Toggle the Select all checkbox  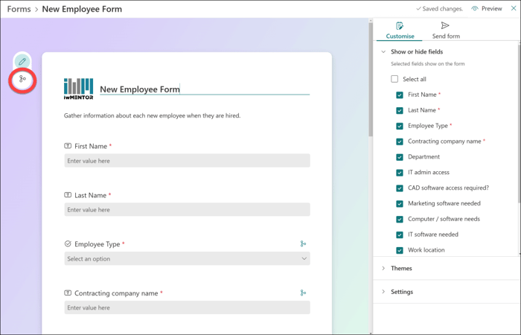click(394, 79)
